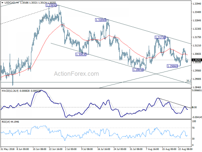
Task: Click the RSI 70 level label
Action: point(193,128)
